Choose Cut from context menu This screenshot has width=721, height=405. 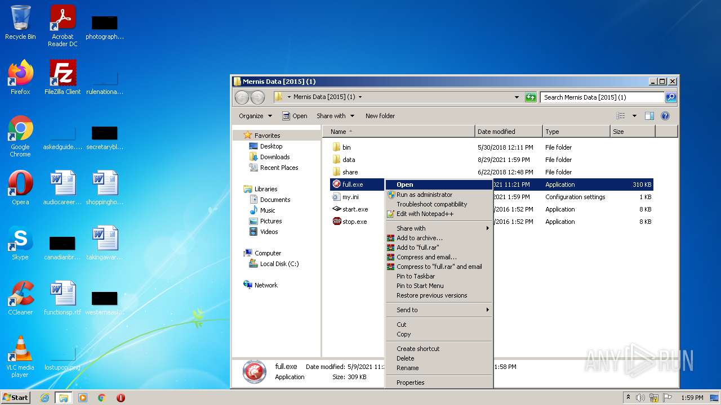pos(439,325)
